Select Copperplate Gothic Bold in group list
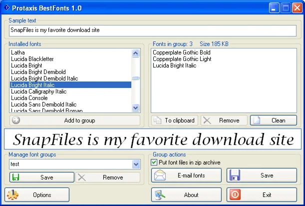305x206 pixels. [x=224, y=52]
